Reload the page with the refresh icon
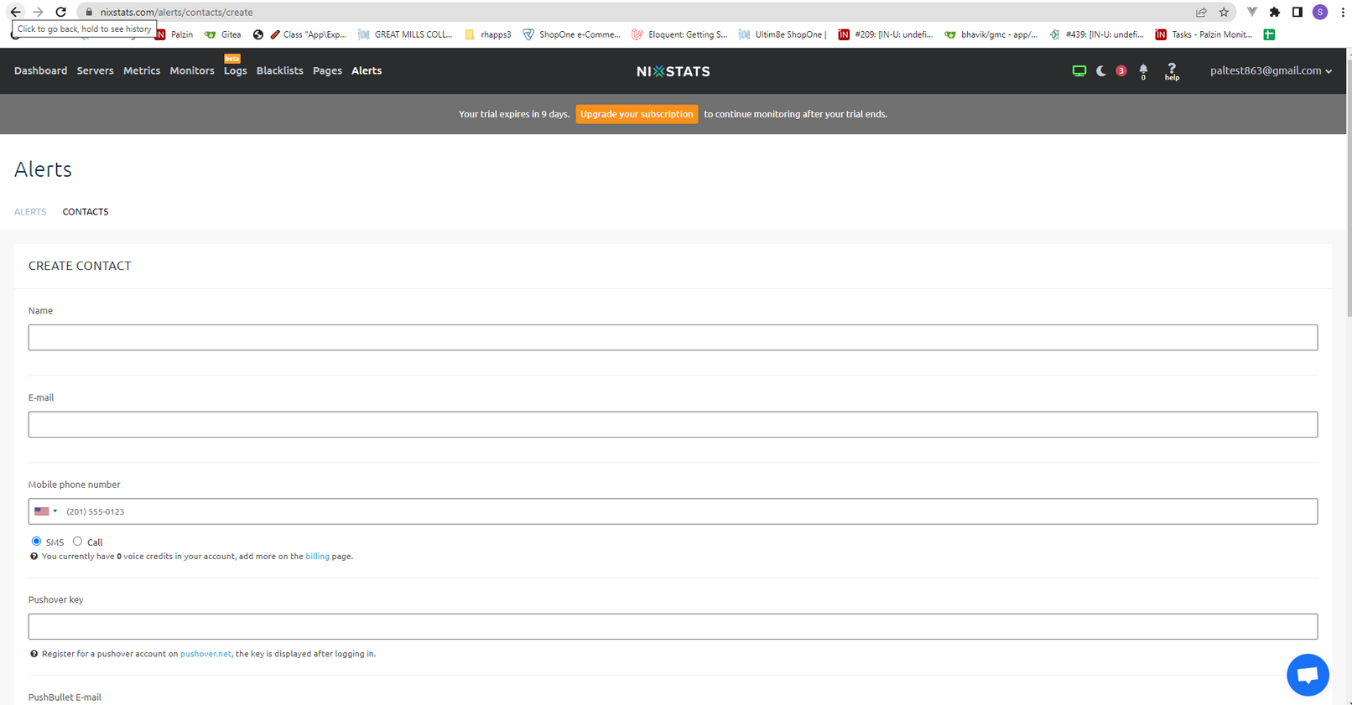The width and height of the screenshot is (1352, 705). [60, 12]
